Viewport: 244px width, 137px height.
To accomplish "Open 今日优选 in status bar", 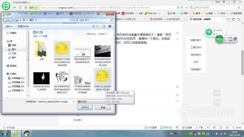I will (x=9, y=128).
